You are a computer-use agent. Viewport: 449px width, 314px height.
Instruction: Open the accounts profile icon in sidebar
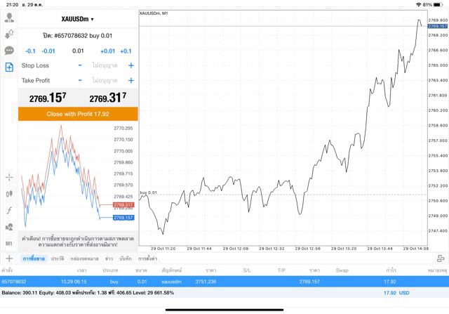(x=9, y=18)
